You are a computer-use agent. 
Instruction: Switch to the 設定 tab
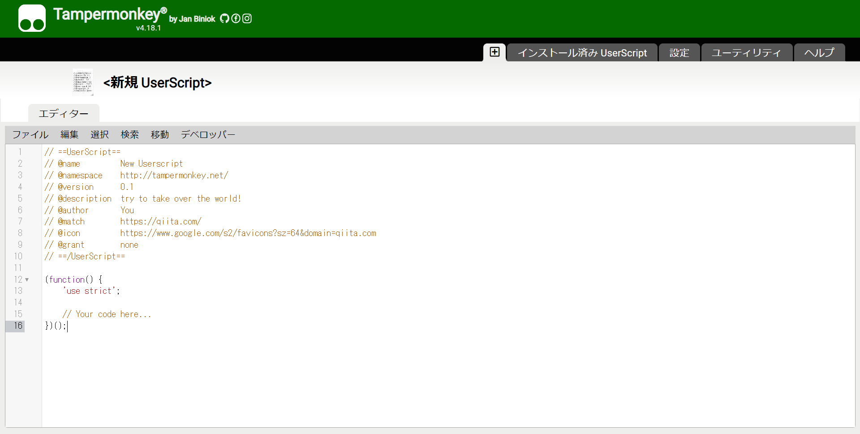679,52
